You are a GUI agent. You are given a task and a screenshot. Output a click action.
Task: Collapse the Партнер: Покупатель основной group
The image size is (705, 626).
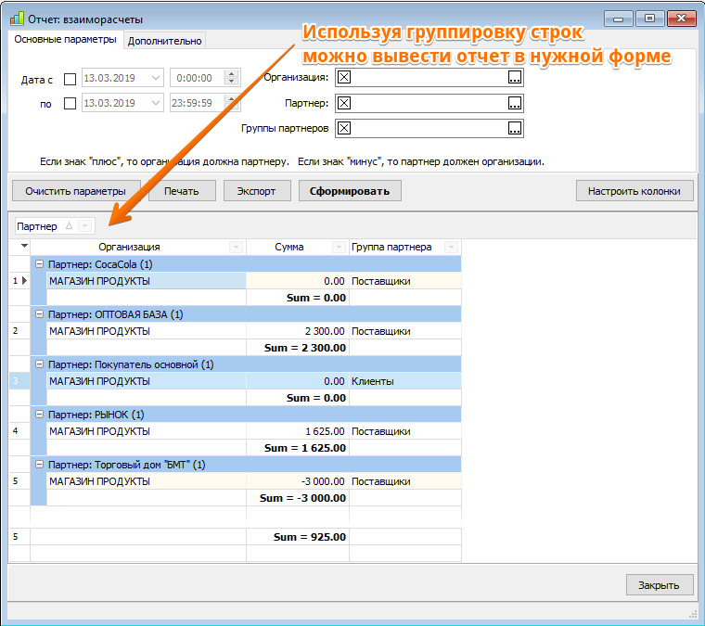pos(40,364)
